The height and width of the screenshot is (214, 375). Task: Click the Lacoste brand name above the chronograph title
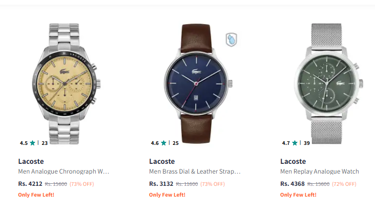click(31, 161)
